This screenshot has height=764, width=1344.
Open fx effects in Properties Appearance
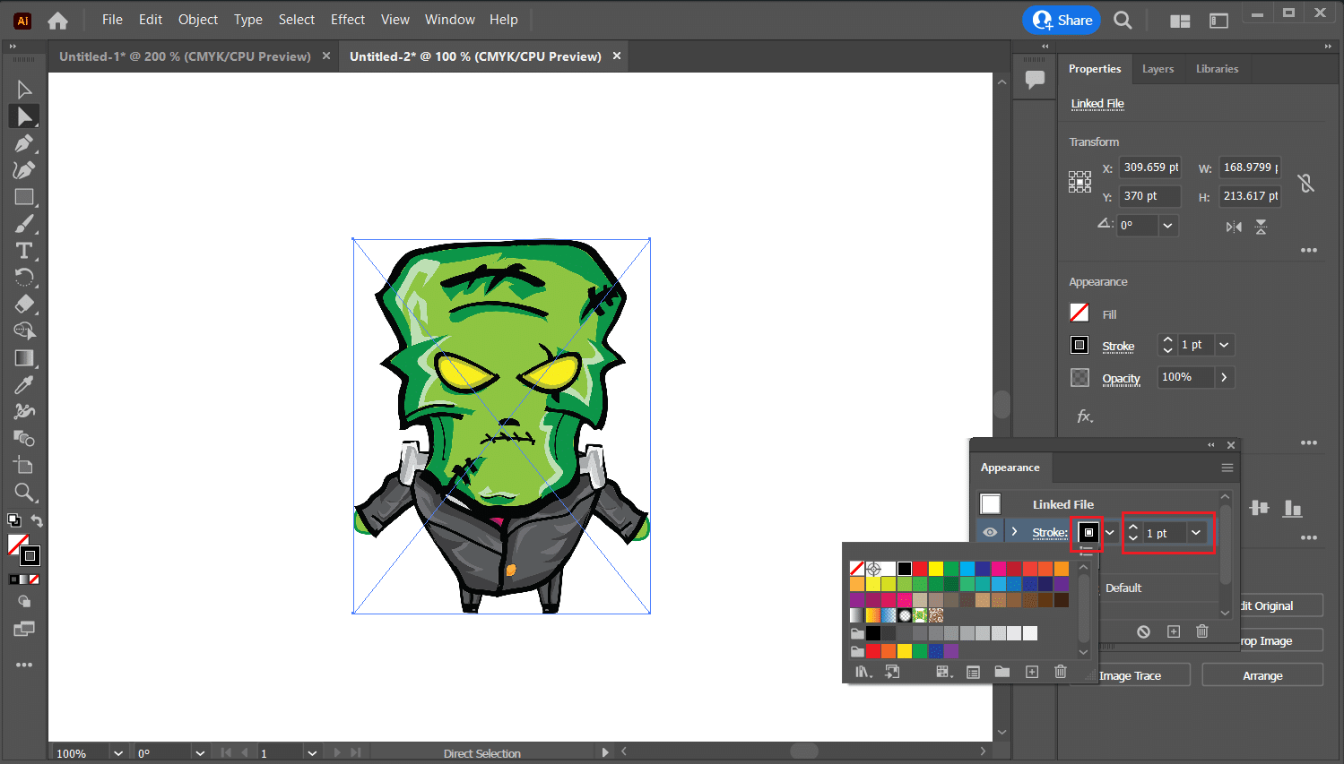[x=1085, y=416]
